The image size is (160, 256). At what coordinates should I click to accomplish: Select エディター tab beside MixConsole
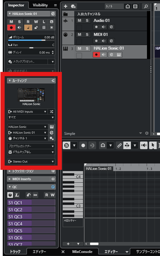(111, 252)
